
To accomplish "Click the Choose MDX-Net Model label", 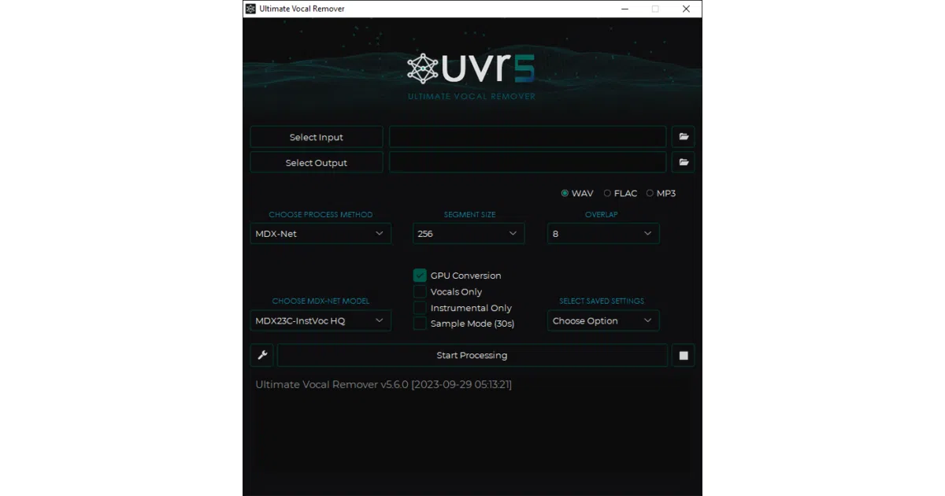I will tap(321, 301).
